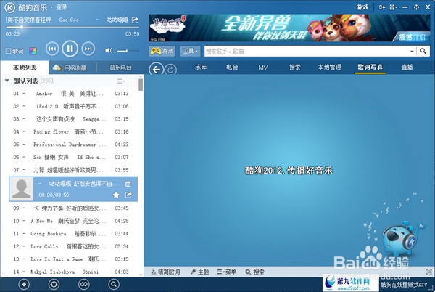Open the 直播 live tab
Screen dimensions: 435x292
pos(407,68)
